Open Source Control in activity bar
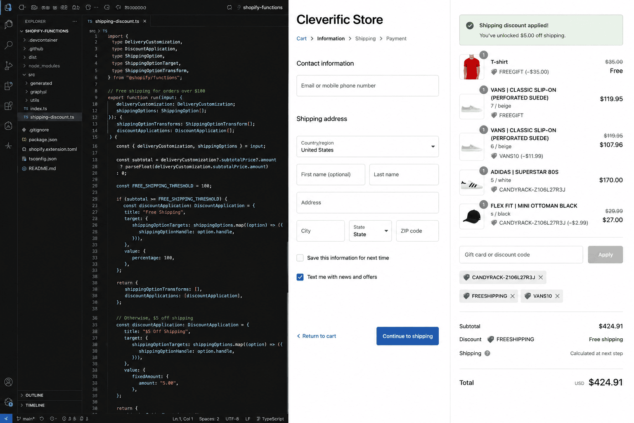Viewport: 634px width, 423px height. 8,65
